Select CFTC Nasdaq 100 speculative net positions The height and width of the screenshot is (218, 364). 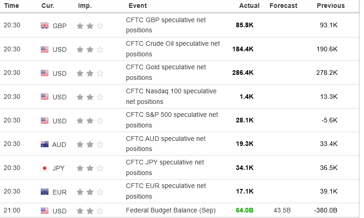pos(171,96)
